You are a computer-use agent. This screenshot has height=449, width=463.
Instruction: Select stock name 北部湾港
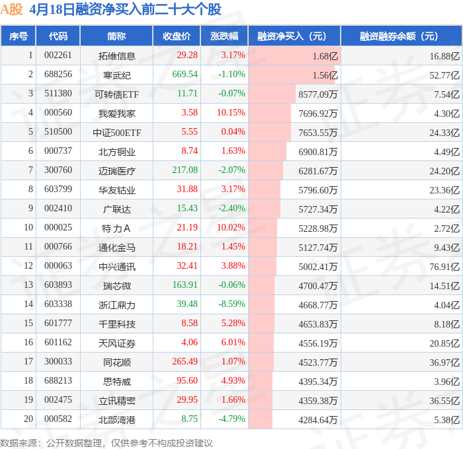point(117,420)
